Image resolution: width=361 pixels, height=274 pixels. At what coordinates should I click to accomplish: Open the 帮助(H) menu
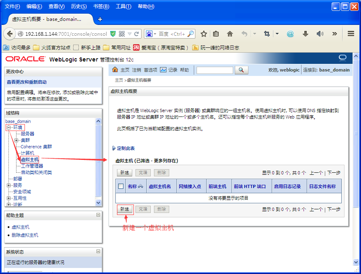tap(146, 6)
